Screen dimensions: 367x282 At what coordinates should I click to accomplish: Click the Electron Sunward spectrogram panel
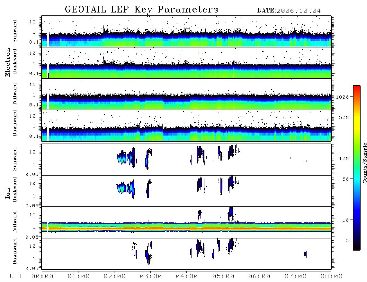[186, 31]
